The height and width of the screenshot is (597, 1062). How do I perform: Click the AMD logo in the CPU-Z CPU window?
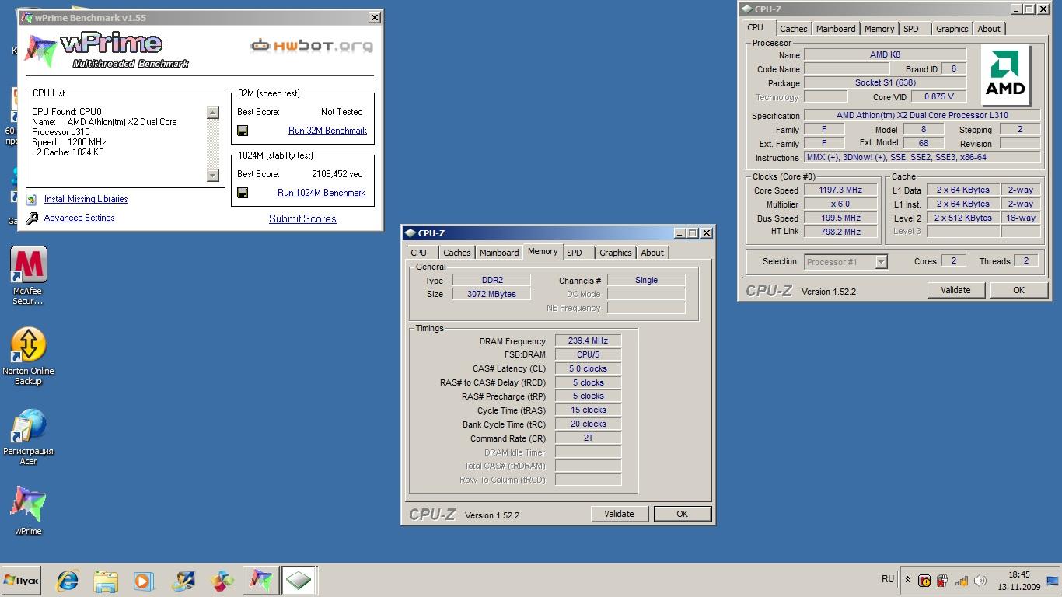tap(1005, 75)
